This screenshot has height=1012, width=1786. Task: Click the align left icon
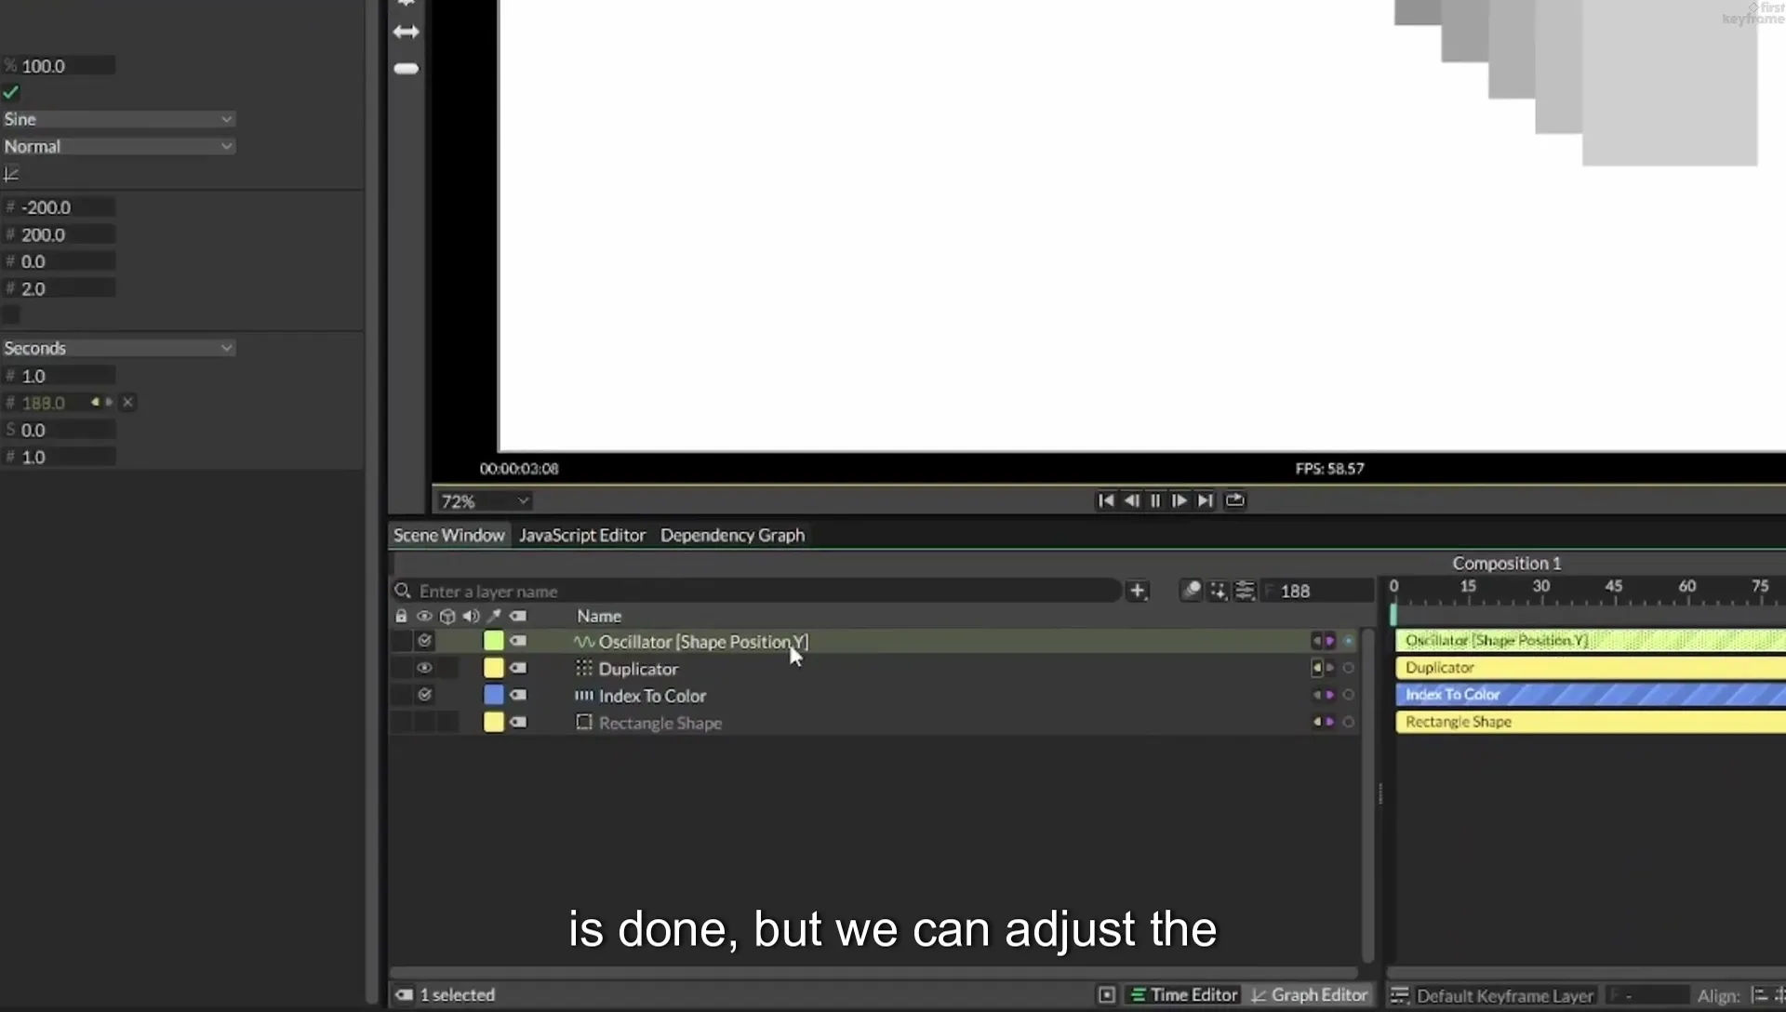click(x=1759, y=995)
